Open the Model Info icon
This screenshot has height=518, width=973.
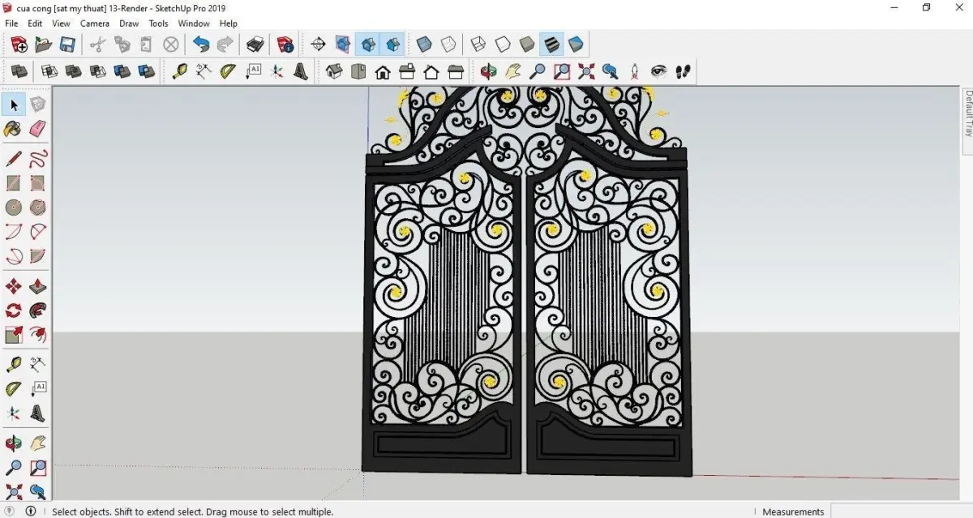(x=285, y=45)
